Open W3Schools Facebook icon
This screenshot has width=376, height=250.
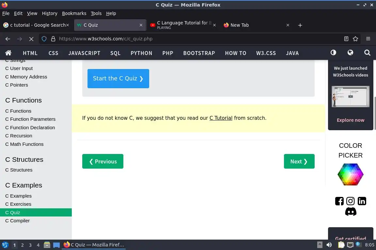[339, 201]
